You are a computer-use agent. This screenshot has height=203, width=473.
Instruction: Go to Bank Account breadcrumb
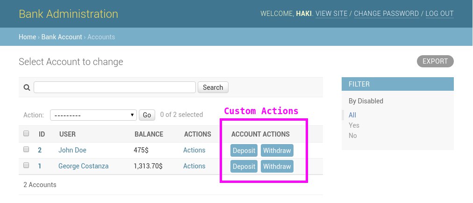(x=62, y=37)
